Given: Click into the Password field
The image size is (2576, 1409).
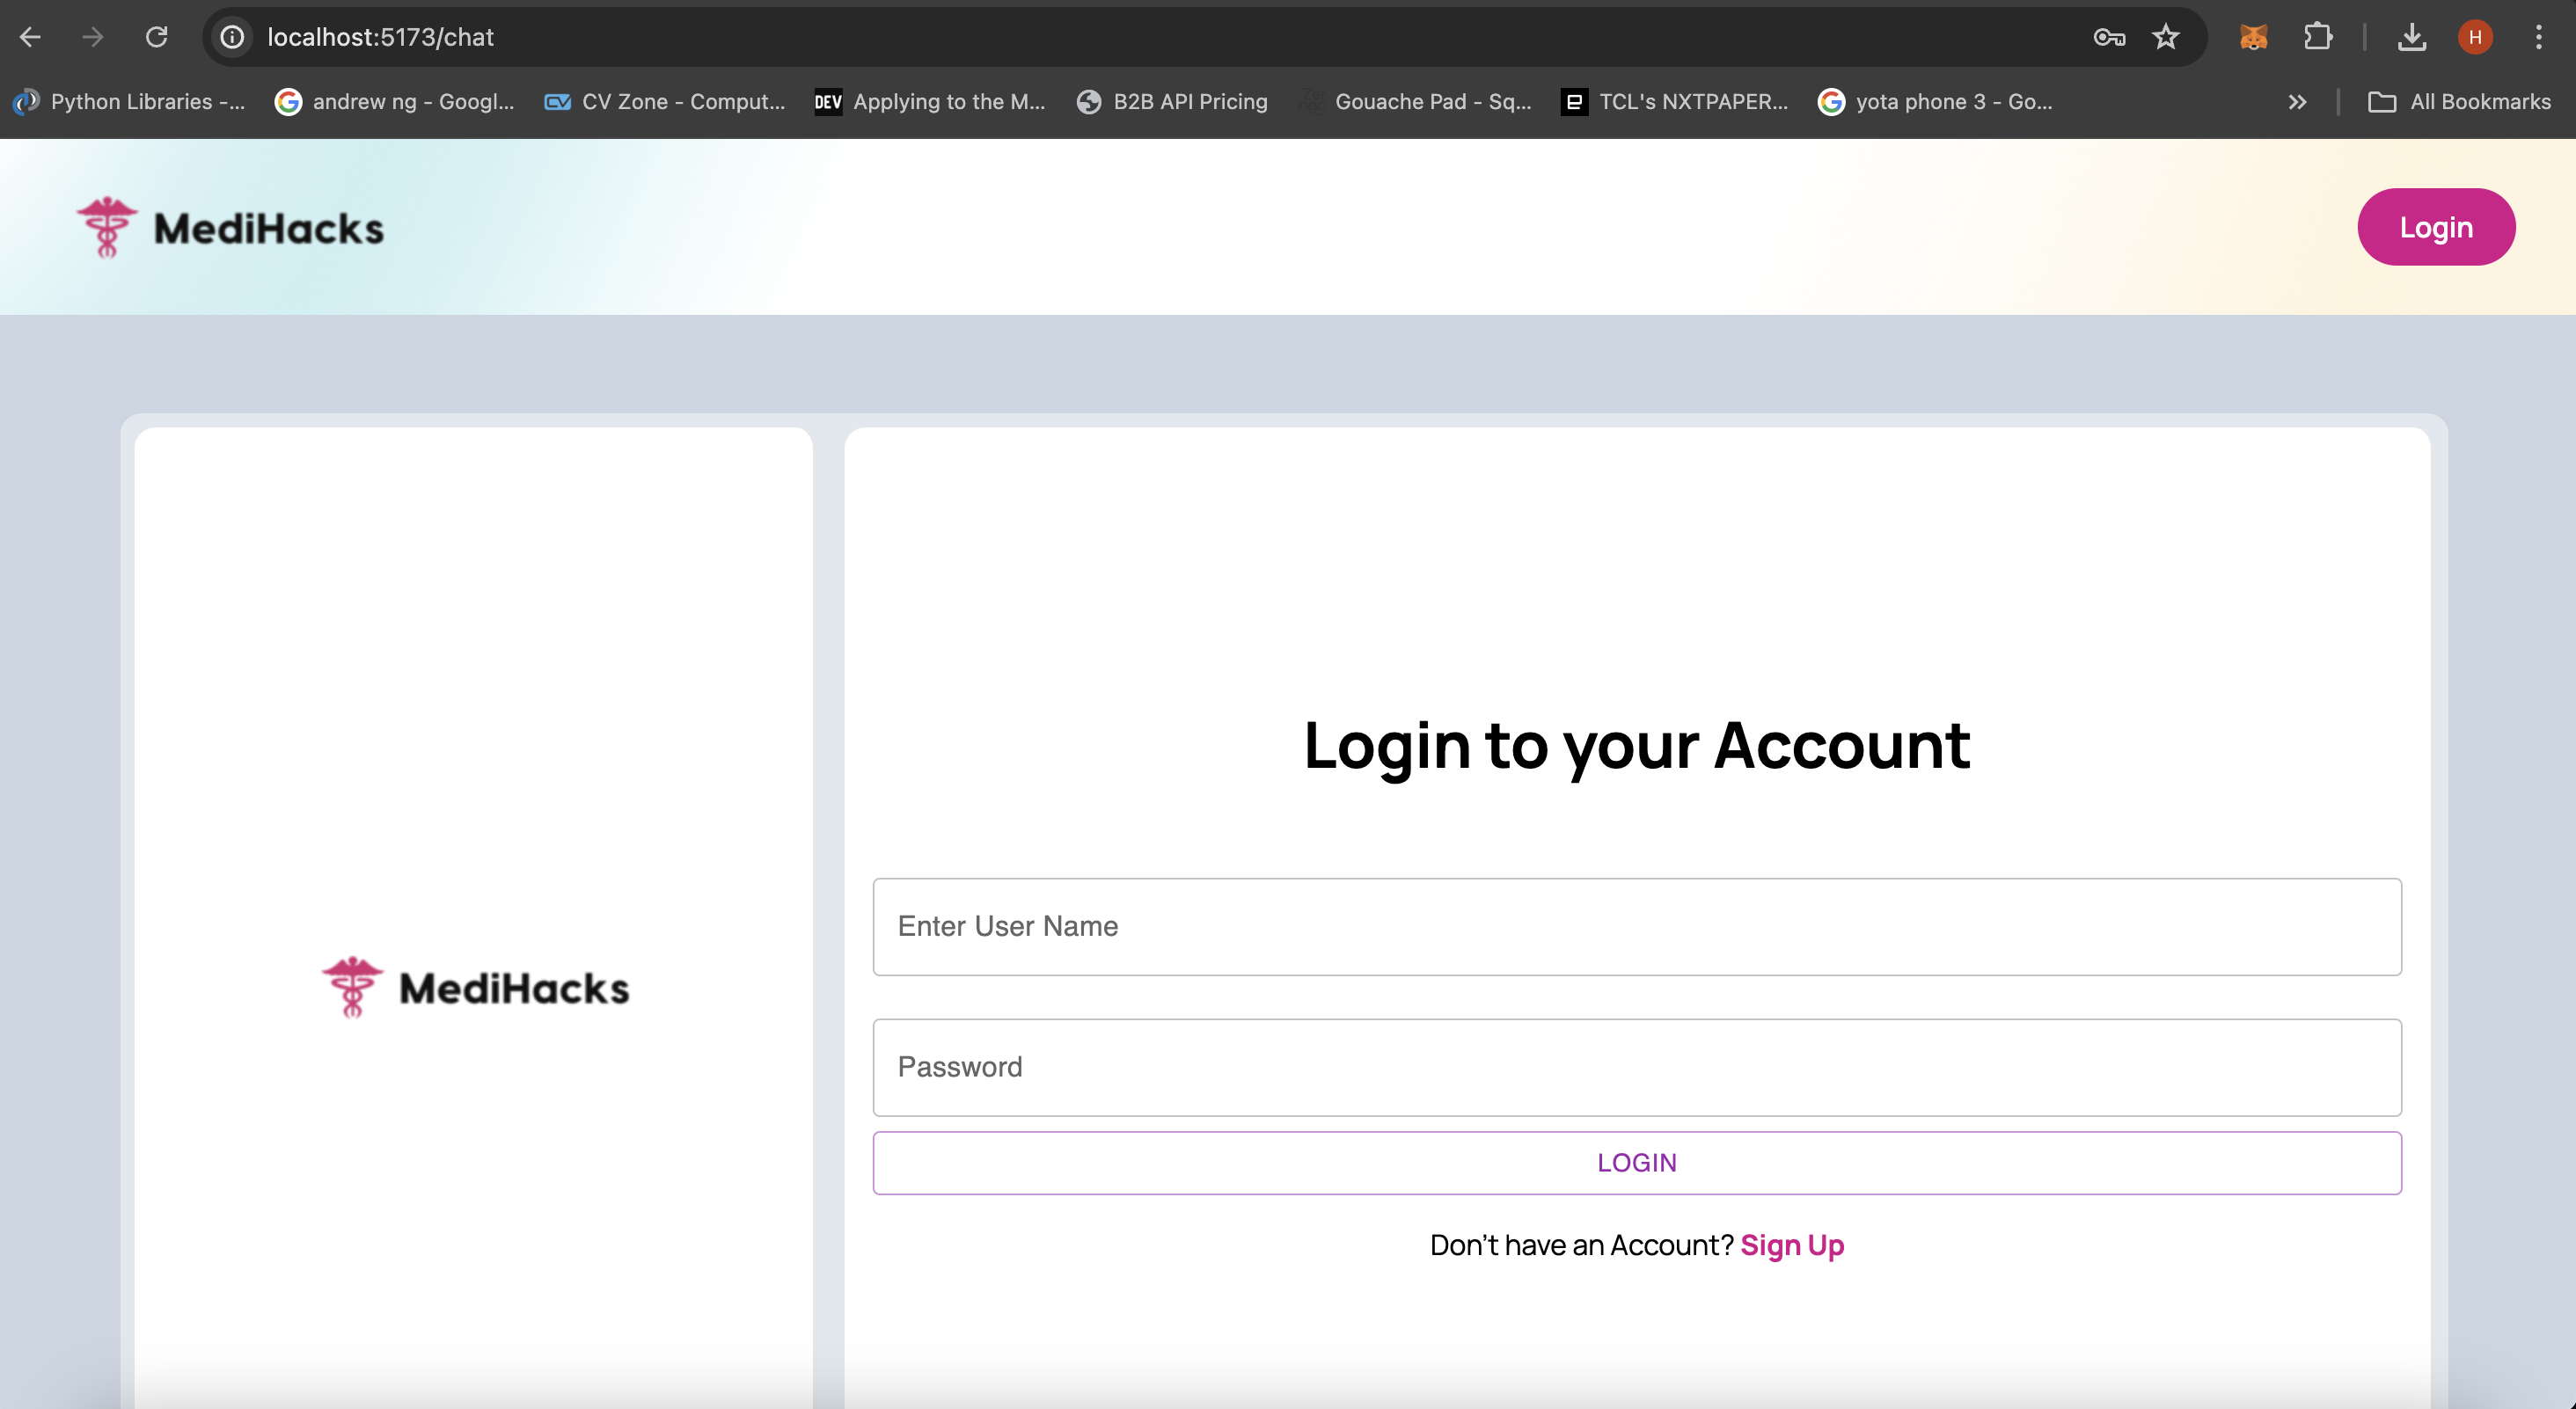Looking at the screenshot, I should click(x=1636, y=1067).
